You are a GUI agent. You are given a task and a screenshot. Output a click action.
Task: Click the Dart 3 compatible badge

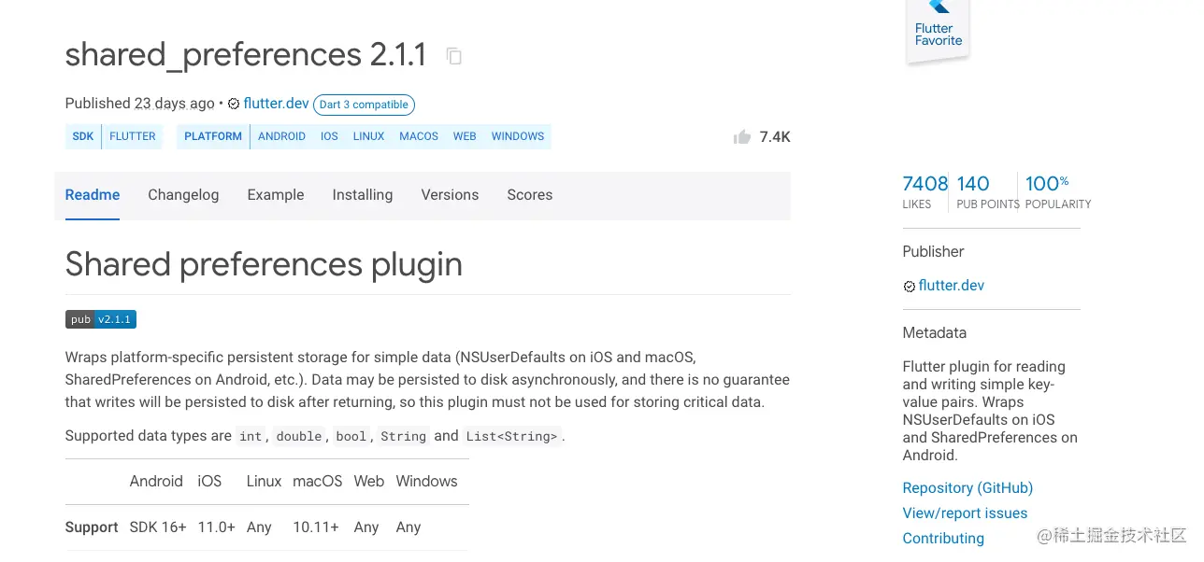pos(364,105)
